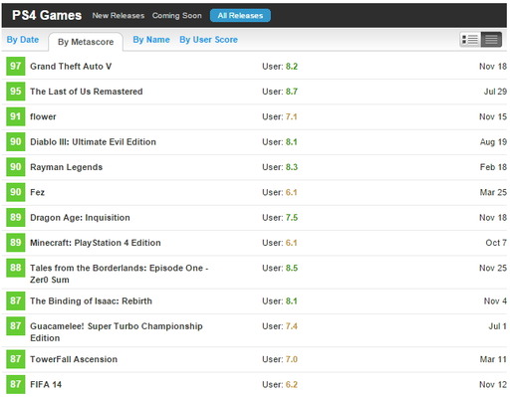Click the Nov 12 release date
510x397 pixels.
[493, 385]
